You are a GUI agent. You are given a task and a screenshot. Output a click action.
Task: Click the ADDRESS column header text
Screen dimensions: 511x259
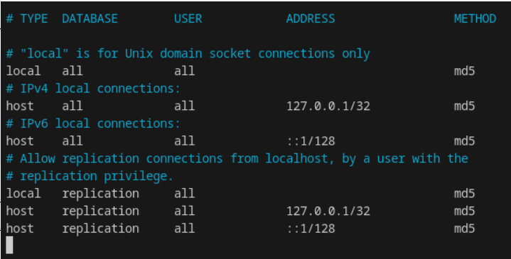click(311, 18)
